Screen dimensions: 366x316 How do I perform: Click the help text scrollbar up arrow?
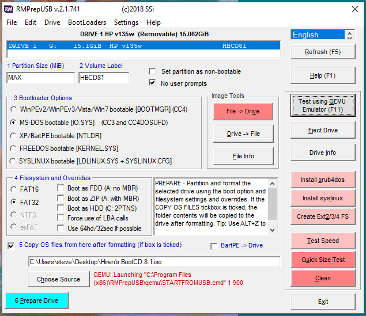pos(272,184)
